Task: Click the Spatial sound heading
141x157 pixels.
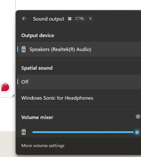Action: (37, 68)
